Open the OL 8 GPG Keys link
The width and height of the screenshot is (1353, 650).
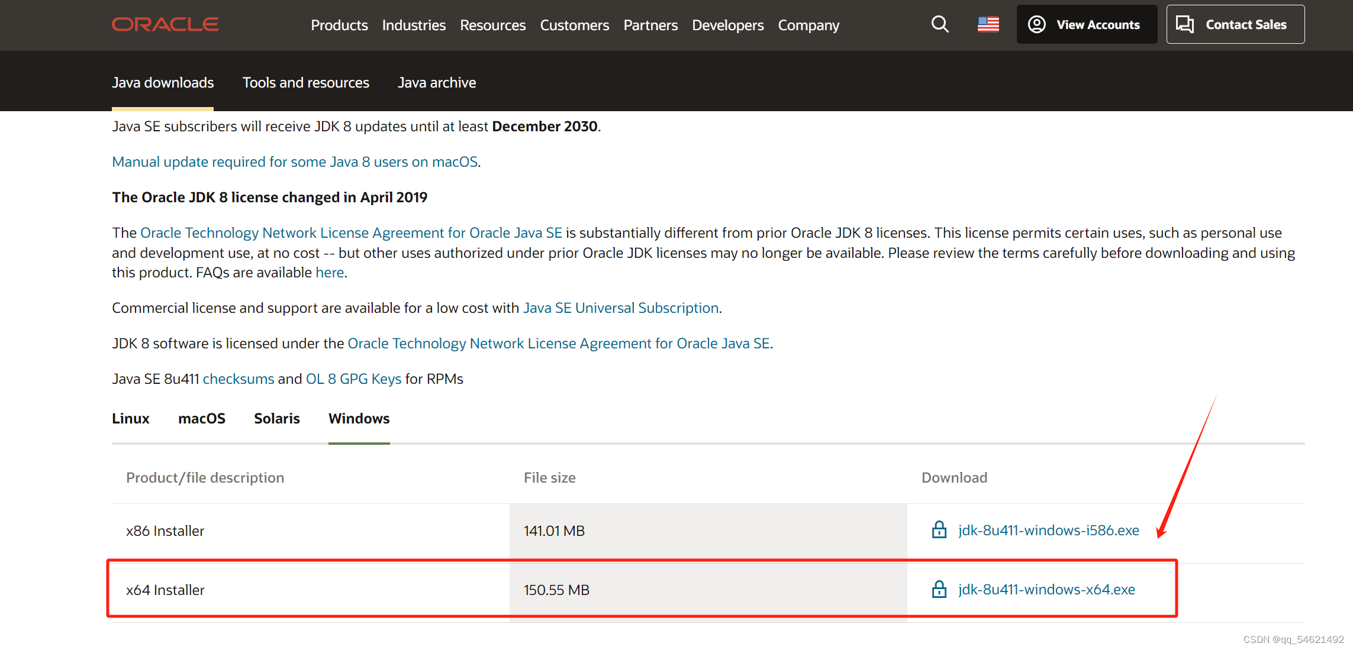(x=353, y=379)
